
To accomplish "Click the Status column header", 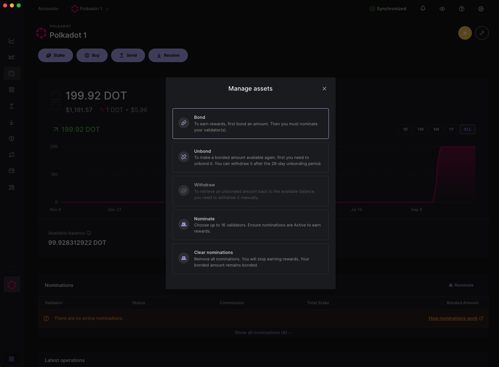I will pyautogui.click(x=139, y=303).
